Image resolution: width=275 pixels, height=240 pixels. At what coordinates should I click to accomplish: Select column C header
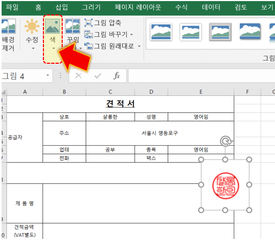pos(110,92)
